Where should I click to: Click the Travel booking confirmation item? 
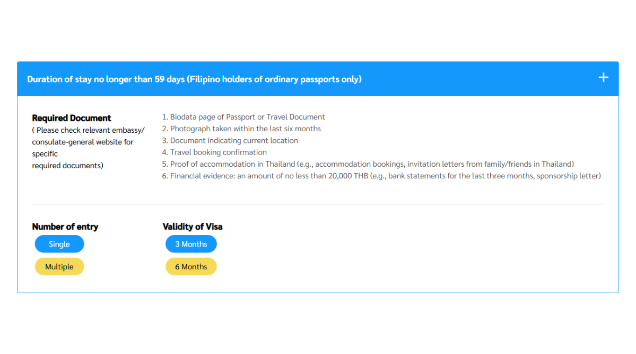coord(215,152)
